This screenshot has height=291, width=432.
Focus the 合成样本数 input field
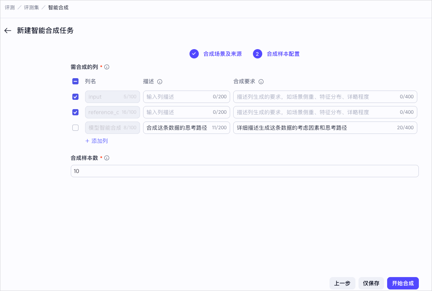click(245, 171)
